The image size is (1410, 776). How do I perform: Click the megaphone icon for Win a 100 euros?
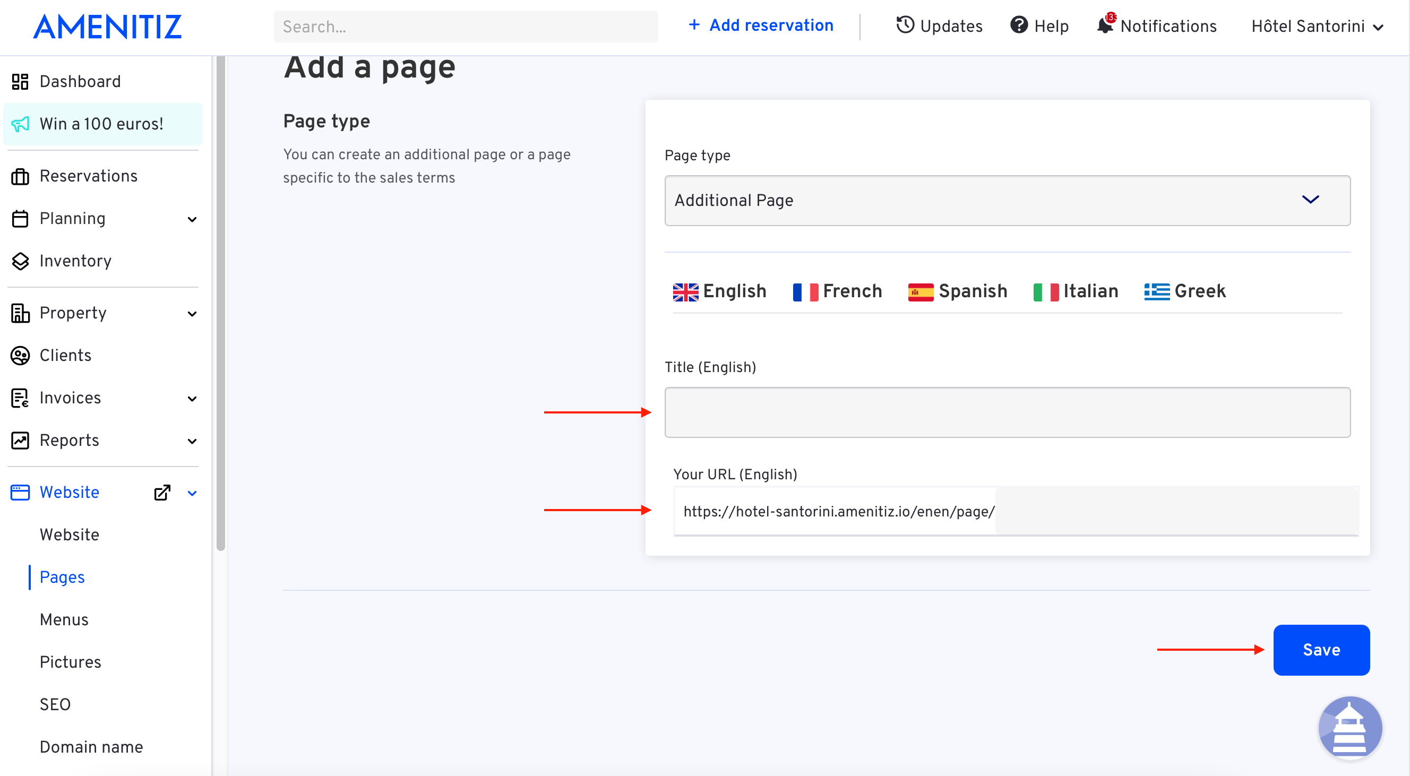coord(20,124)
